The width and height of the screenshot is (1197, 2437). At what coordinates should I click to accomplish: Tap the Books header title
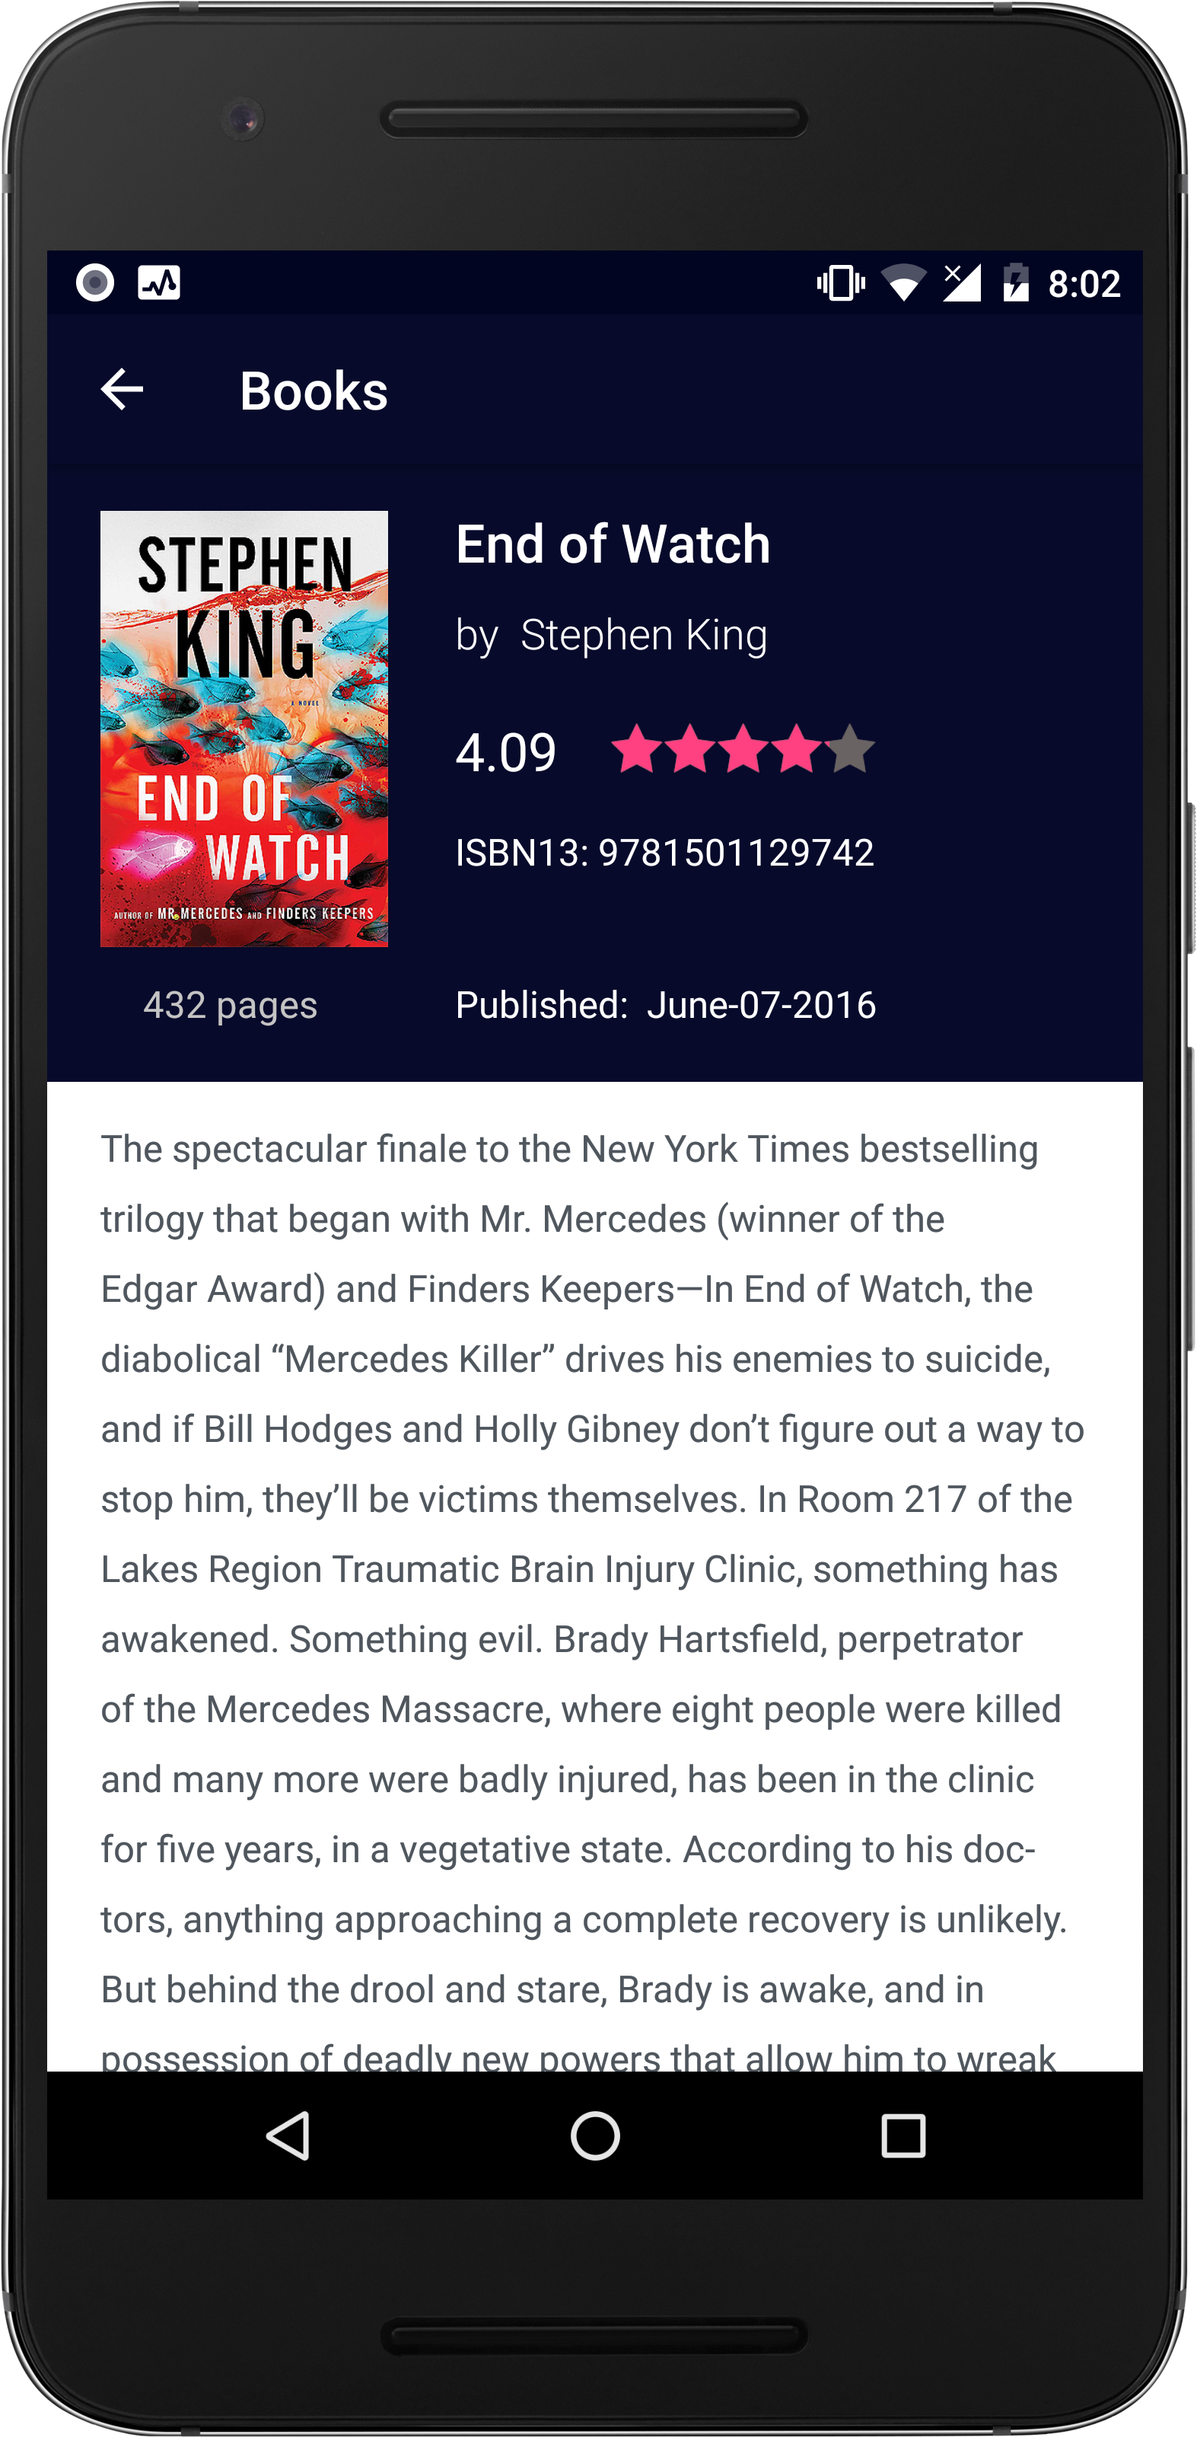314,391
